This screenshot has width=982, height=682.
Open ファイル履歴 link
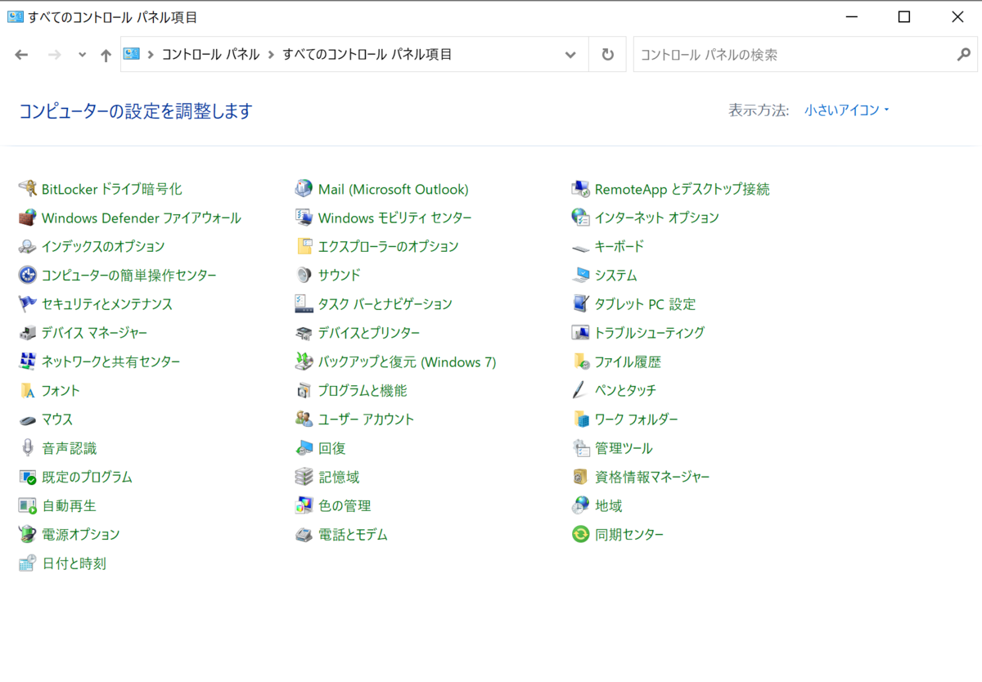click(628, 361)
